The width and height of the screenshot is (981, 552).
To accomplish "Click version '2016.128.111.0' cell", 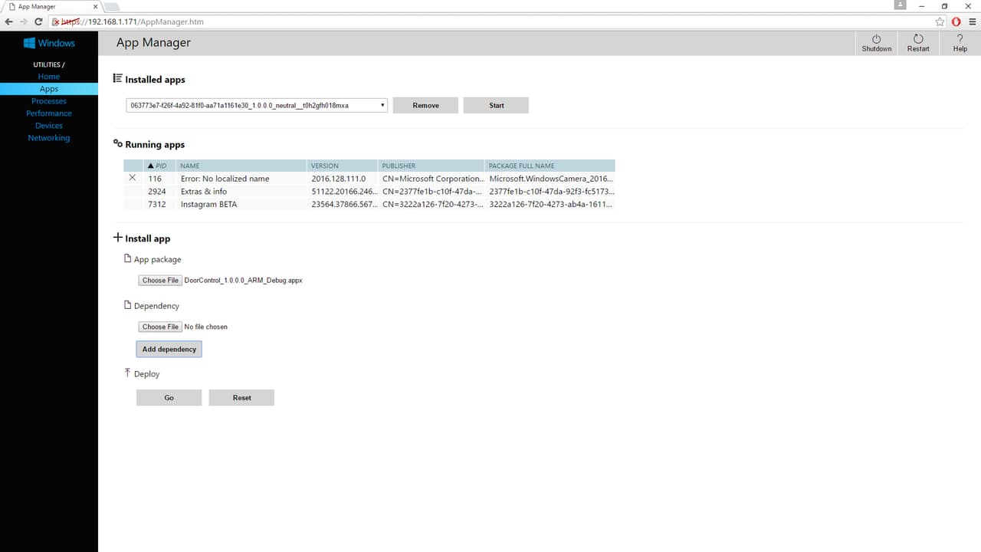I will (x=339, y=179).
